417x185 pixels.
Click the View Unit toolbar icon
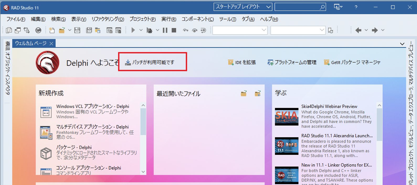9,30
